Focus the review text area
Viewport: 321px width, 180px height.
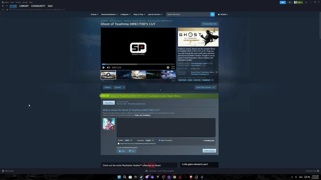tap(166, 128)
